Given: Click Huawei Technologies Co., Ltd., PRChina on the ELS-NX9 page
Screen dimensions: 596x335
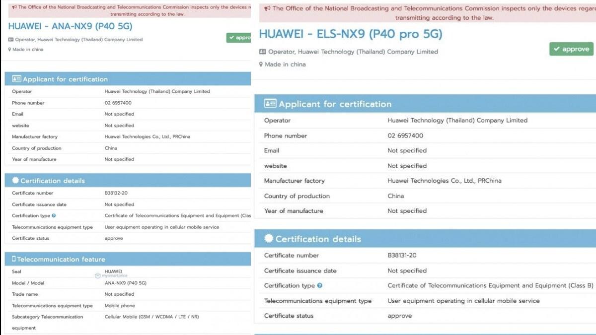Looking at the screenshot, I should click(445, 181).
